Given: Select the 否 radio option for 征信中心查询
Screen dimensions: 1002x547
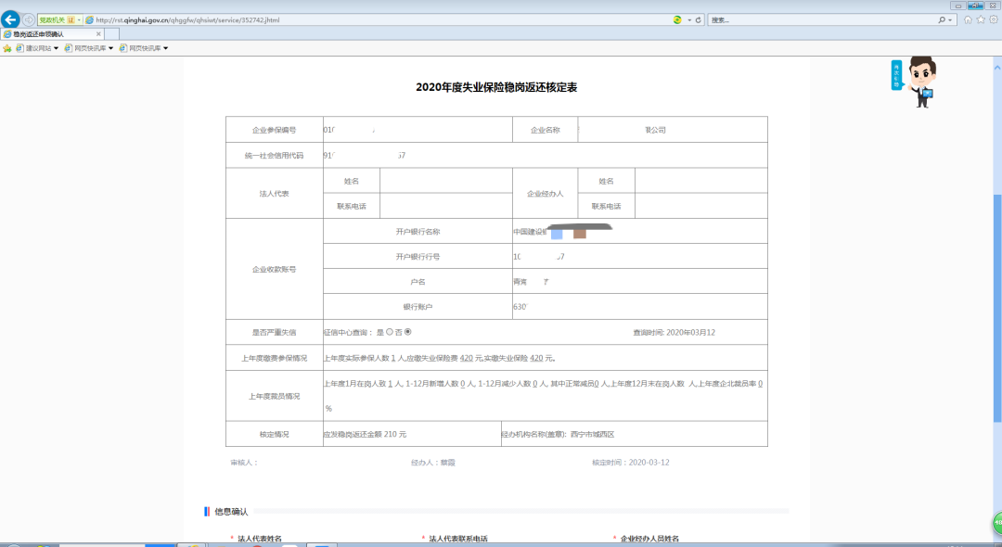Looking at the screenshot, I should tap(408, 332).
